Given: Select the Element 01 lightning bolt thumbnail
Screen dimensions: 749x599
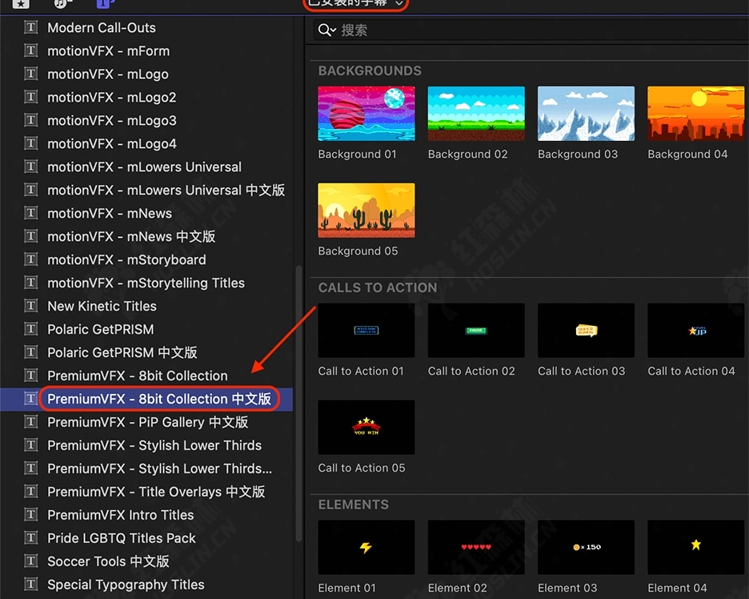Looking at the screenshot, I should 366,548.
